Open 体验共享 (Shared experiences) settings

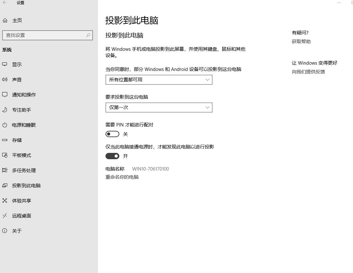pyautogui.click(x=21, y=200)
